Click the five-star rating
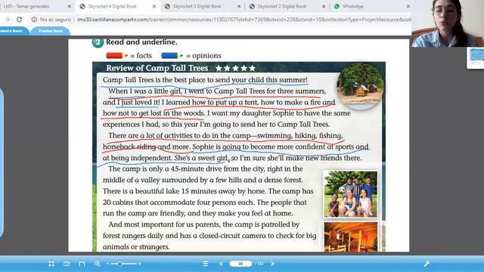The height and width of the screenshot is (272, 484). (235, 68)
